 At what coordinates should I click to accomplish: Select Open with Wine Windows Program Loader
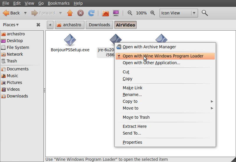pyautogui.click(x=163, y=56)
